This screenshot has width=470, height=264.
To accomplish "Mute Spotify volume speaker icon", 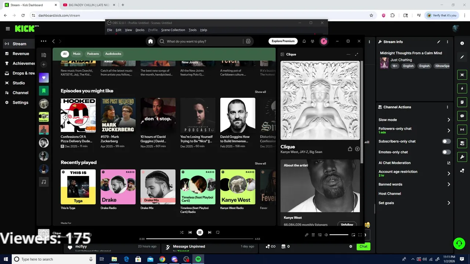I will [x=326, y=235].
